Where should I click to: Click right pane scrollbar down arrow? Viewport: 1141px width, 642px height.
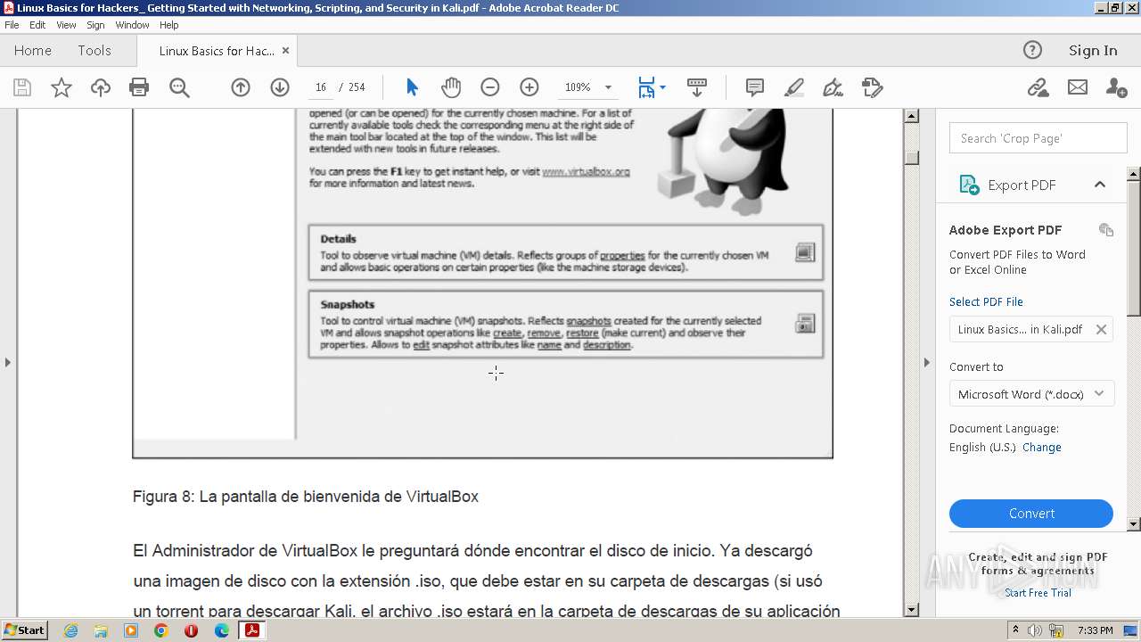pos(1134,524)
